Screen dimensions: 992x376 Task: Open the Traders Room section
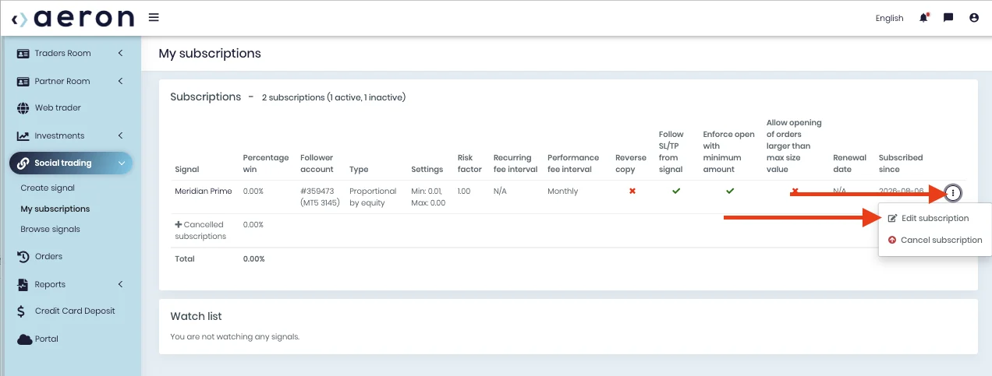[62, 53]
